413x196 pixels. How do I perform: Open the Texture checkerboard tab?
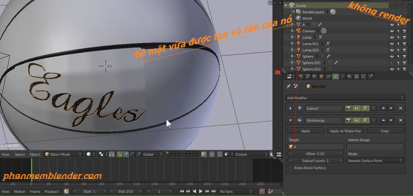point(356,77)
